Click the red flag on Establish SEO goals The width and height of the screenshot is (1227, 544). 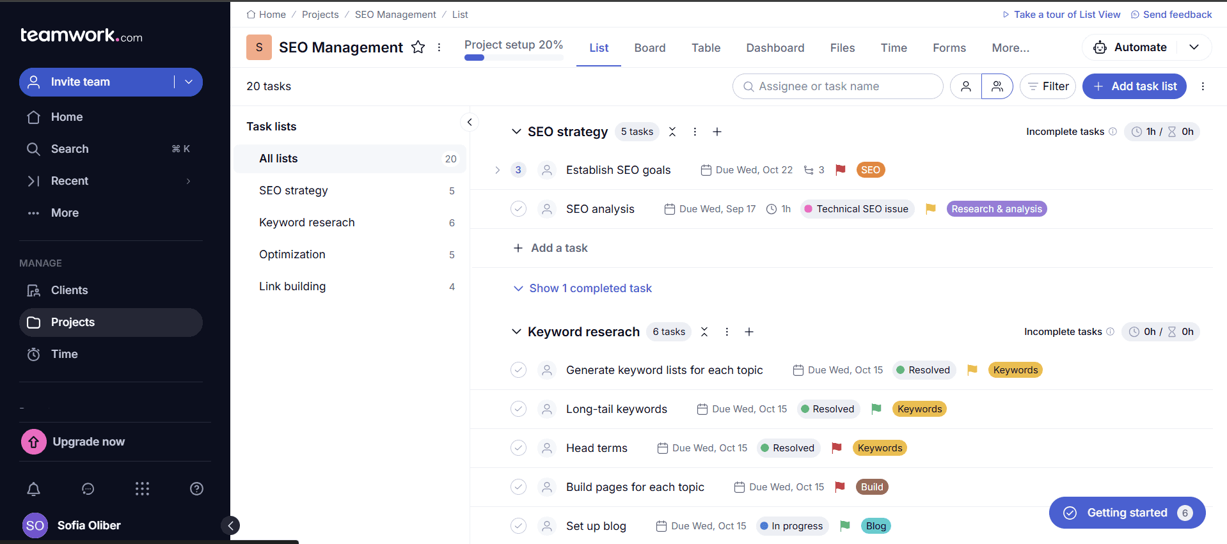pyautogui.click(x=841, y=170)
